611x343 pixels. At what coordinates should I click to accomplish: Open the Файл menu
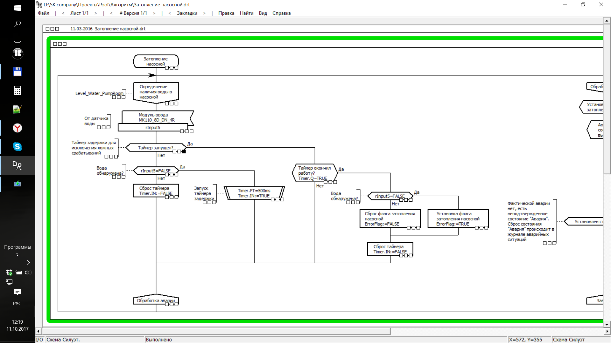coord(44,13)
